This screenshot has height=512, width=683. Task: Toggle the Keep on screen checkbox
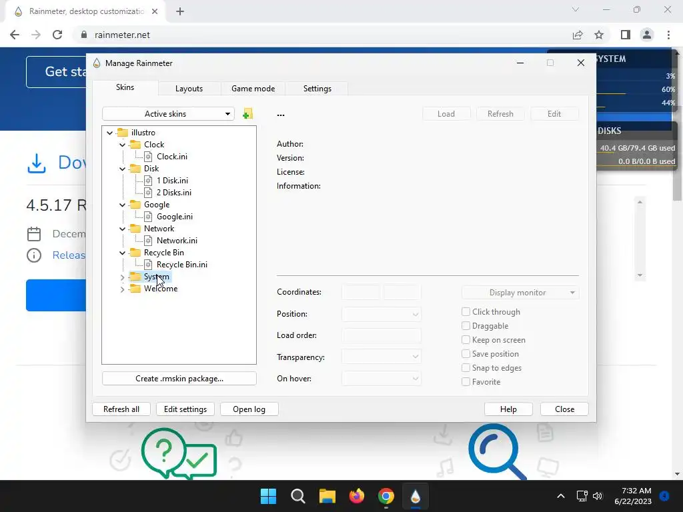click(x=466, y=339)
